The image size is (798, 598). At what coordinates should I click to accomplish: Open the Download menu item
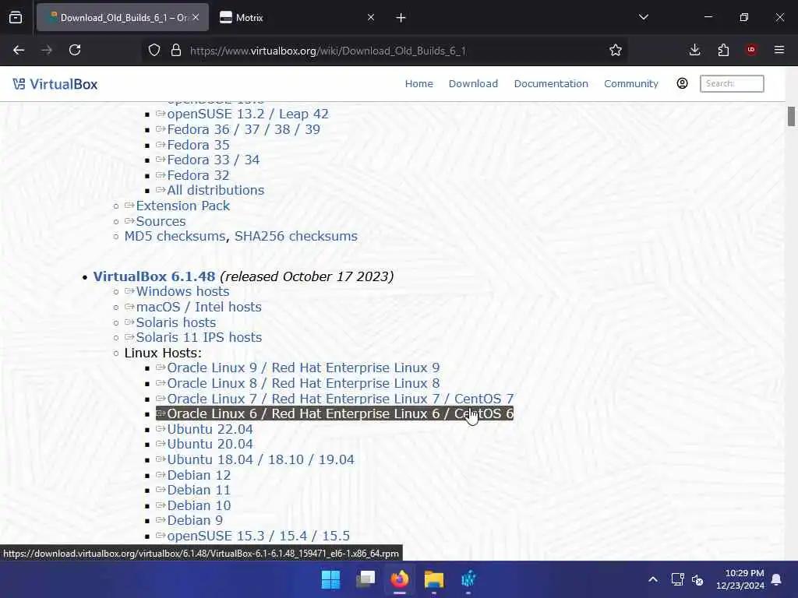[x=473, y=83]
